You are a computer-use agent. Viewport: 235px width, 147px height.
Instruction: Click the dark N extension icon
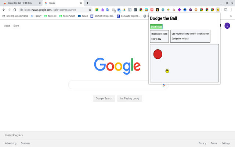135,10
